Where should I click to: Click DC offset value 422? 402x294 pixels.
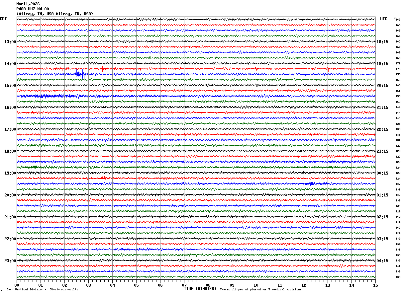(398, 162)
